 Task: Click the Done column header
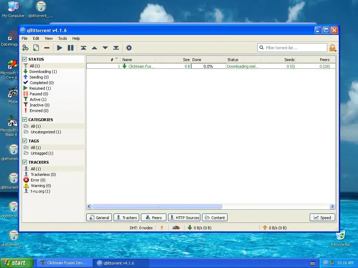click(x=208, y=59)
